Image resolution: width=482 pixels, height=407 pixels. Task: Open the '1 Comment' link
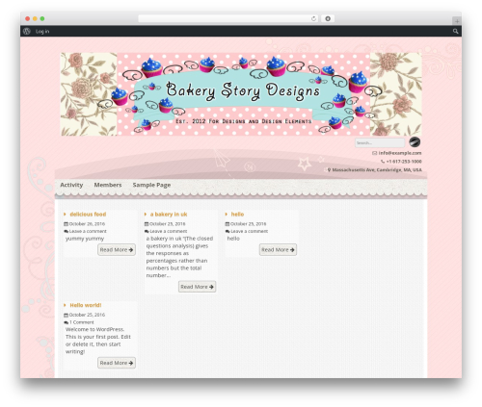[x=82, y=322]
